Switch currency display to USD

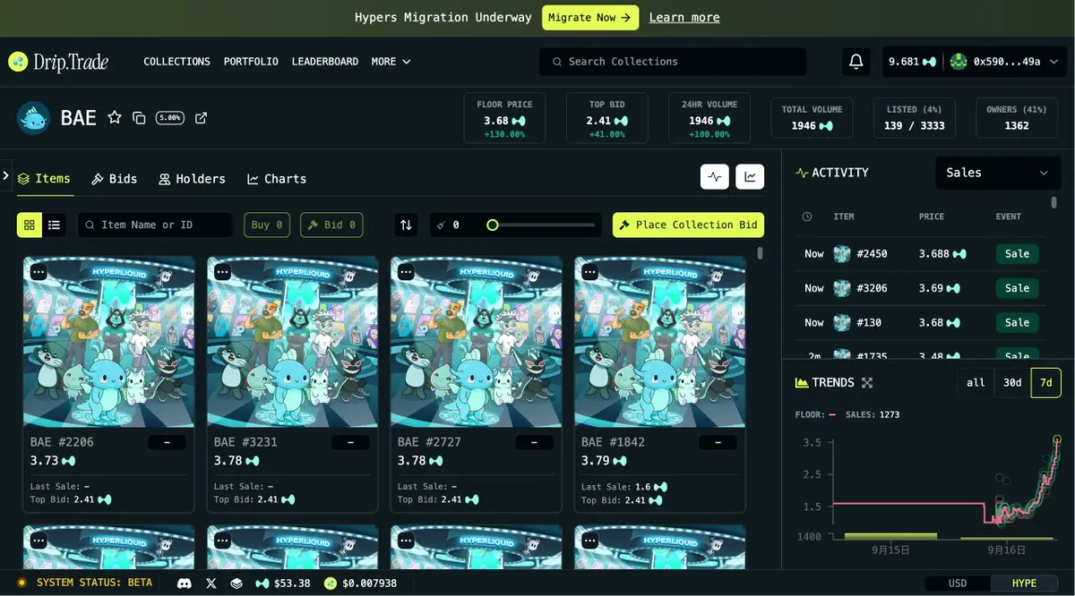(x=958, y=583)
